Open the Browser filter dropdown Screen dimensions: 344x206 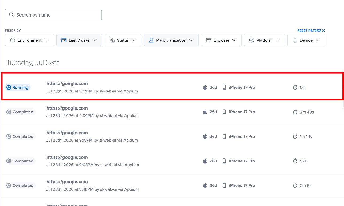(221, 40)
